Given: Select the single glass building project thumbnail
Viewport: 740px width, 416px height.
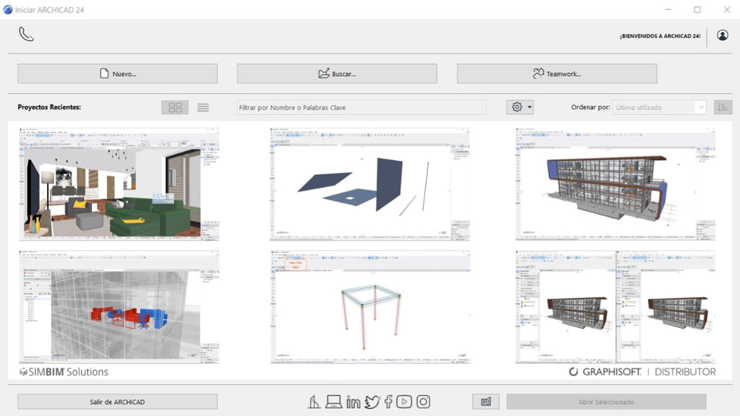Looking at the screenshot, I should tap(615, 184).
